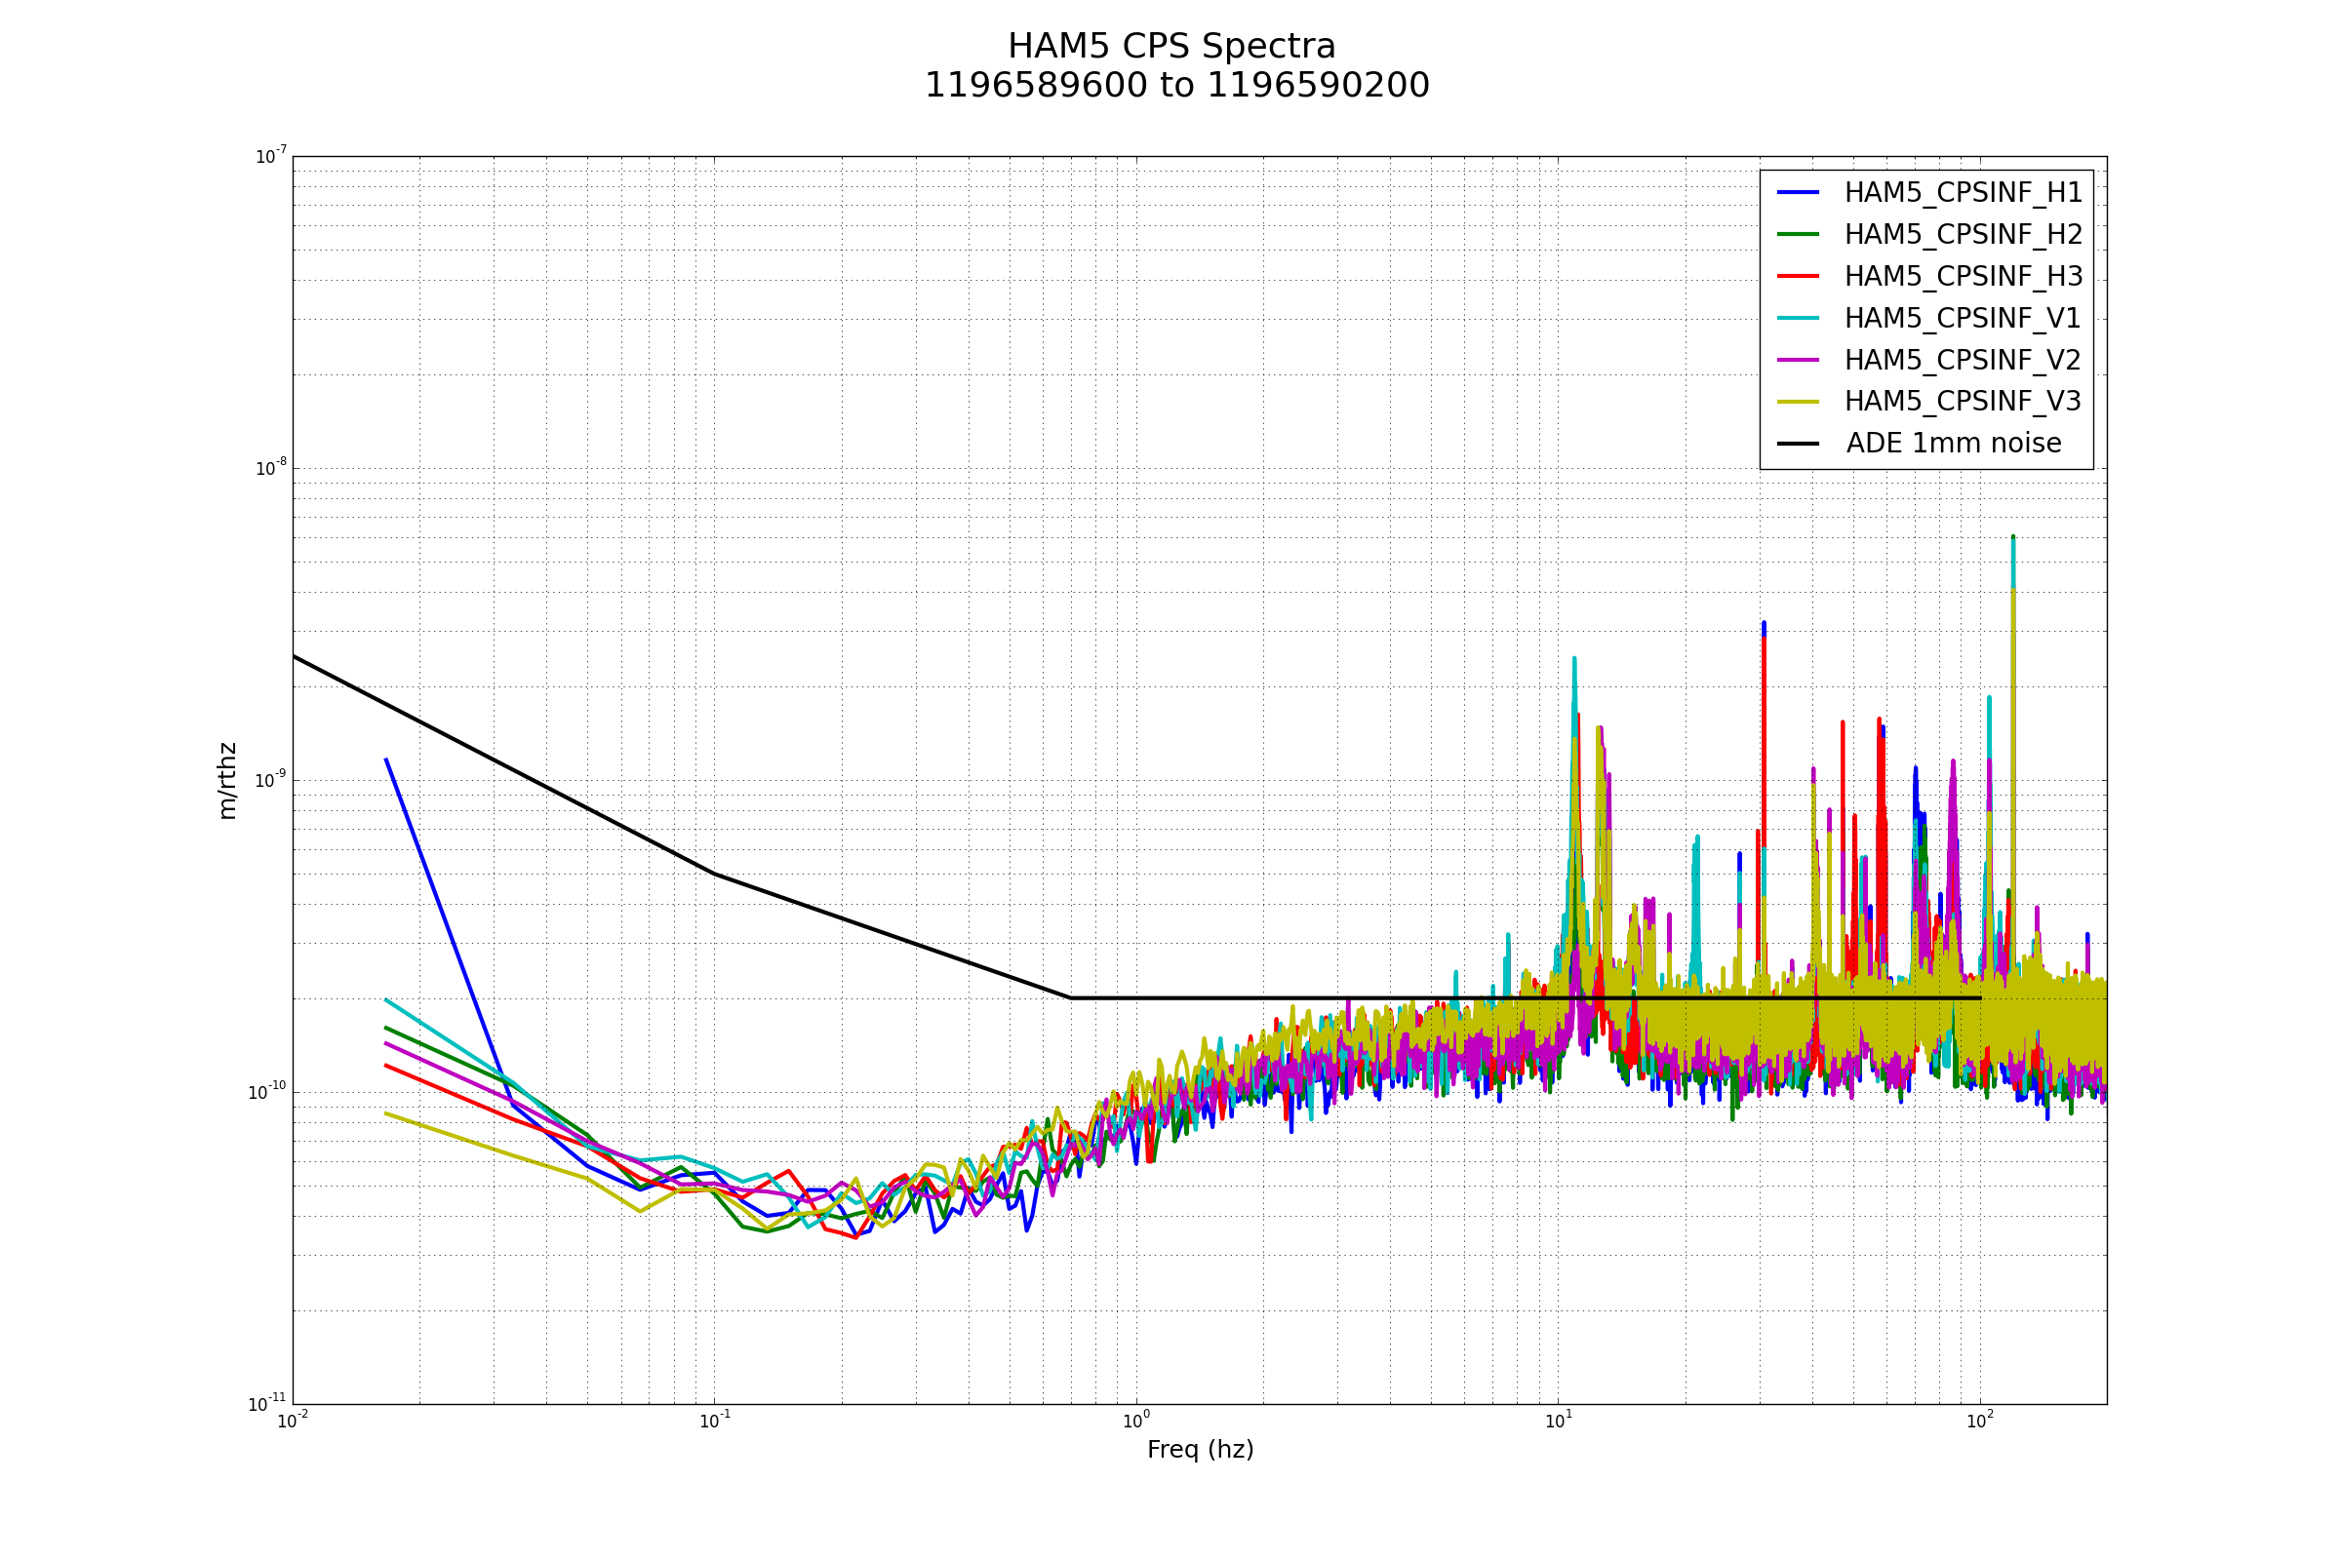2341x1560 pixels.
Task: Click the green H2 legend line swatch
Action: (1798, 234)
